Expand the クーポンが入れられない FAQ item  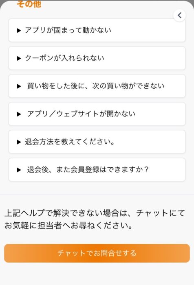pyautogui.click(x=97, y=58)
